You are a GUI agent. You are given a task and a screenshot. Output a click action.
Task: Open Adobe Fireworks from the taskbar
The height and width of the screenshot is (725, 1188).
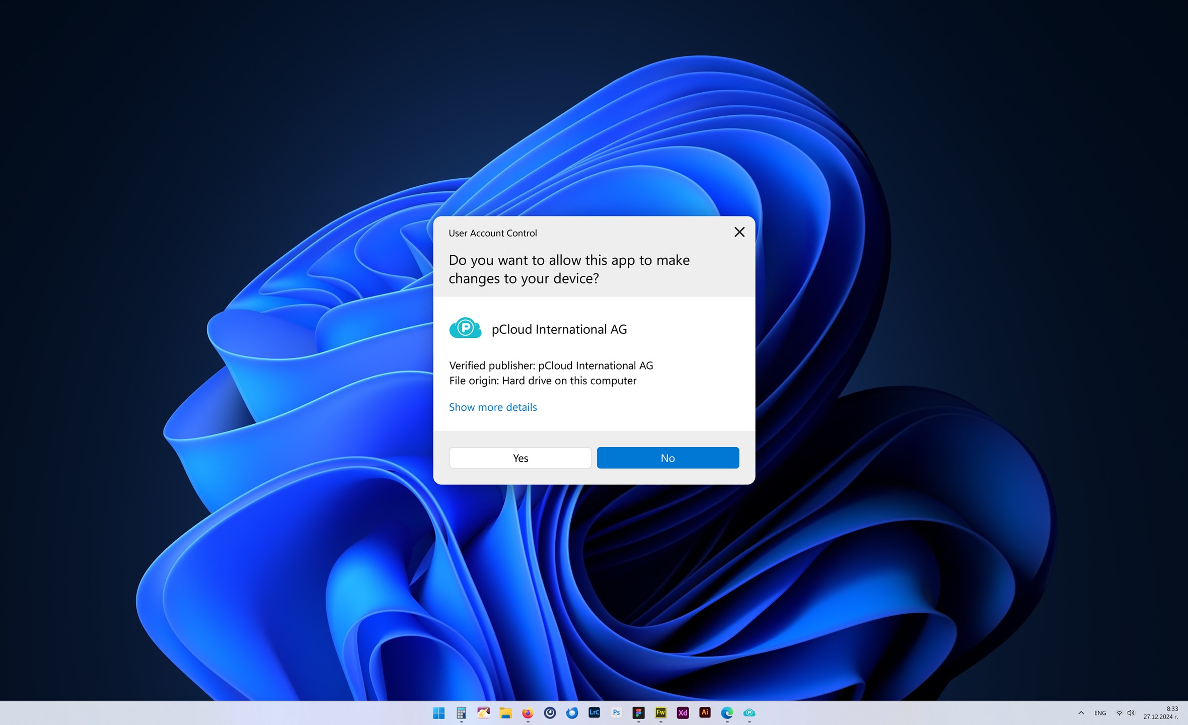pyautogui.click(x=660, y=713)
